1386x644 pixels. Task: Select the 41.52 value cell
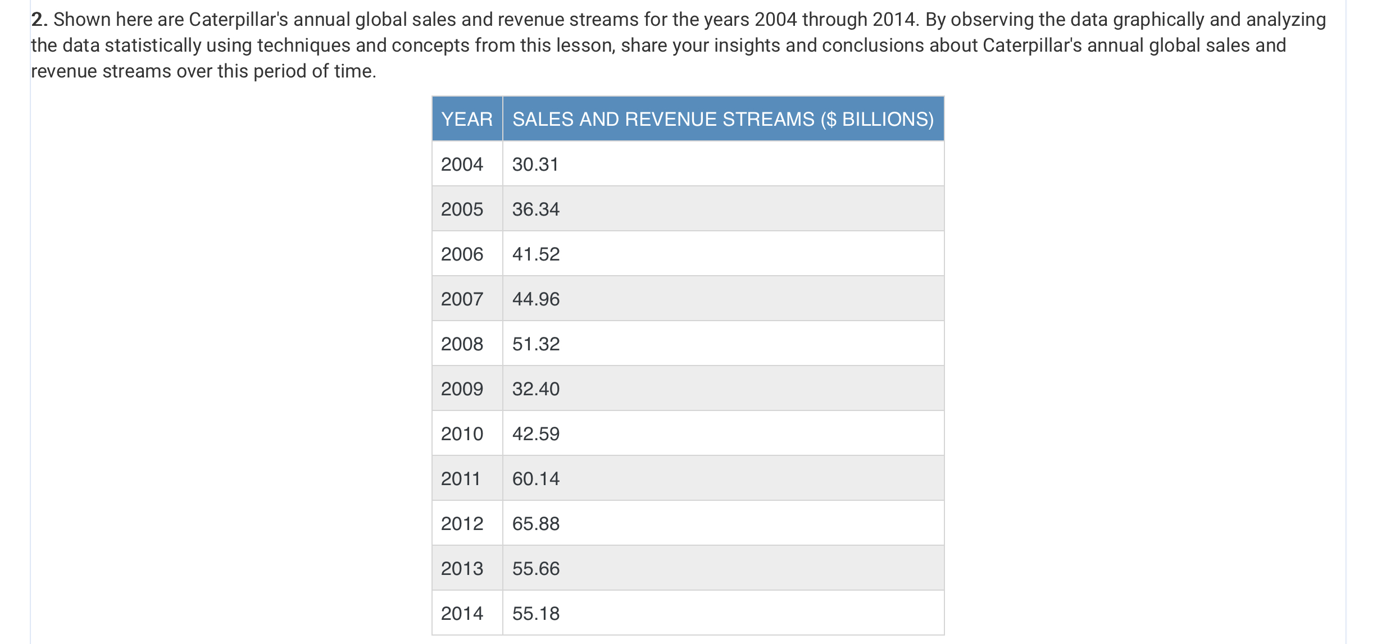coord(723,253)
